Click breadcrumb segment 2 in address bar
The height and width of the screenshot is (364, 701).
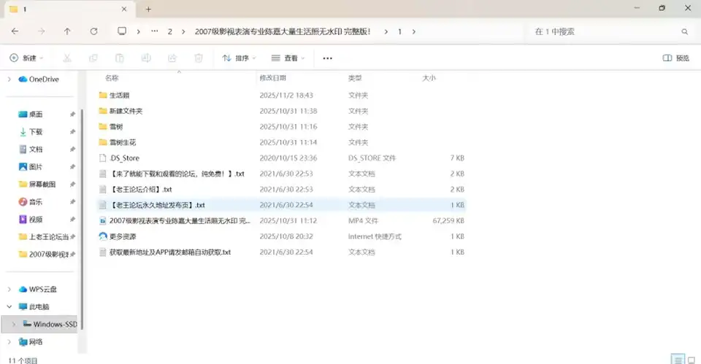pyautogui.click(x=170, y=31)
